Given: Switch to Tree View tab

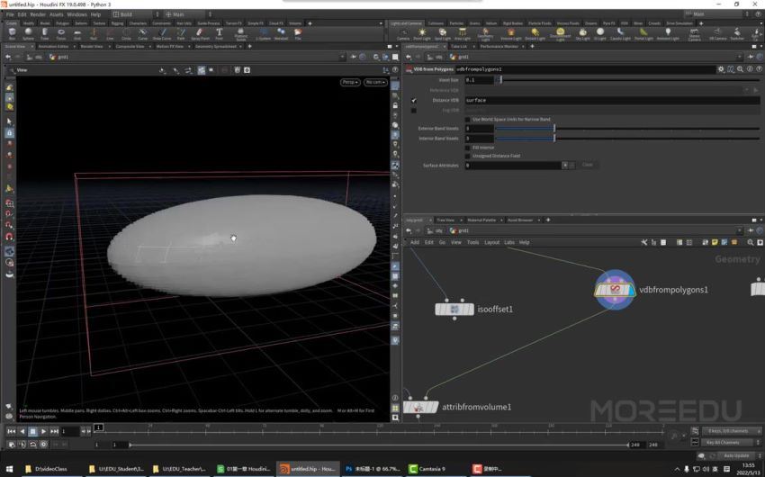Looking at the screenshot, I should click(x=445, y=220).
